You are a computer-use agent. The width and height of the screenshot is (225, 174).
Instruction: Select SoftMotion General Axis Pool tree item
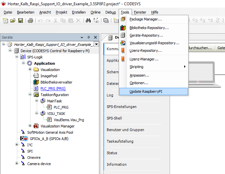tap(50, 132)
